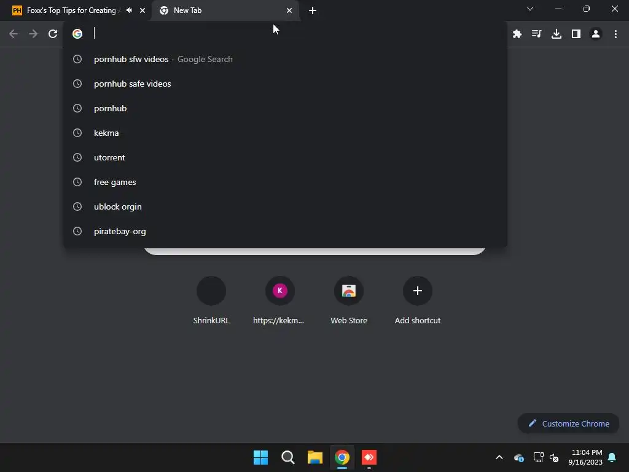Click the Add shortcut button
The height and width of the screenshot is (472, 629).
[418, 301]
